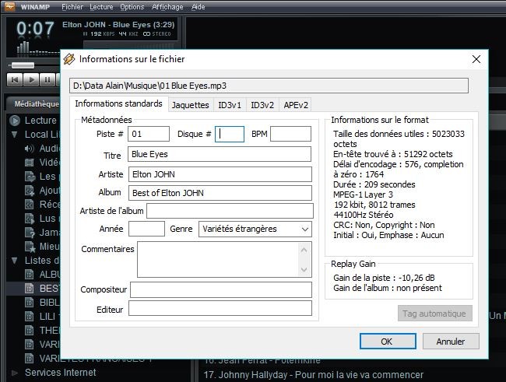Select playlist entry 17 Johnny Hallyday

[313, 374]
